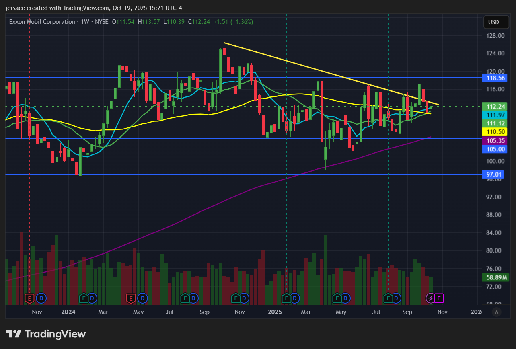Click the dividend D marker at May 2025
Screen dimensions: 516x349
click(345, 298)
